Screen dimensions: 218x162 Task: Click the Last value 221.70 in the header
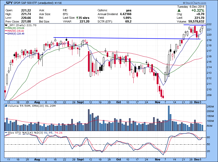pyautogui.click(x=199, y=18)
